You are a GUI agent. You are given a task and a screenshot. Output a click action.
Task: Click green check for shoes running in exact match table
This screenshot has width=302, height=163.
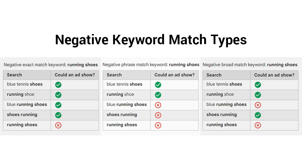[58, 115]
